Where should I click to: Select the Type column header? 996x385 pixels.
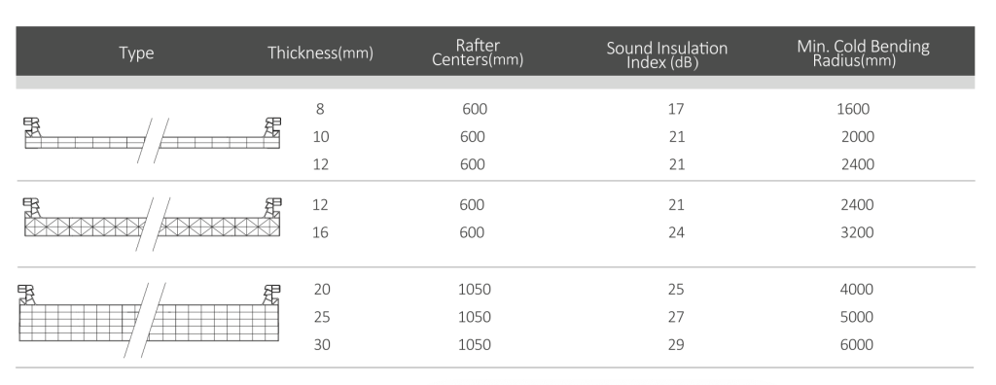[136, 52]
